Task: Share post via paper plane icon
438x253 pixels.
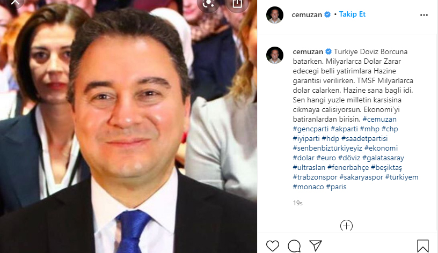Action: pos(316,245)
